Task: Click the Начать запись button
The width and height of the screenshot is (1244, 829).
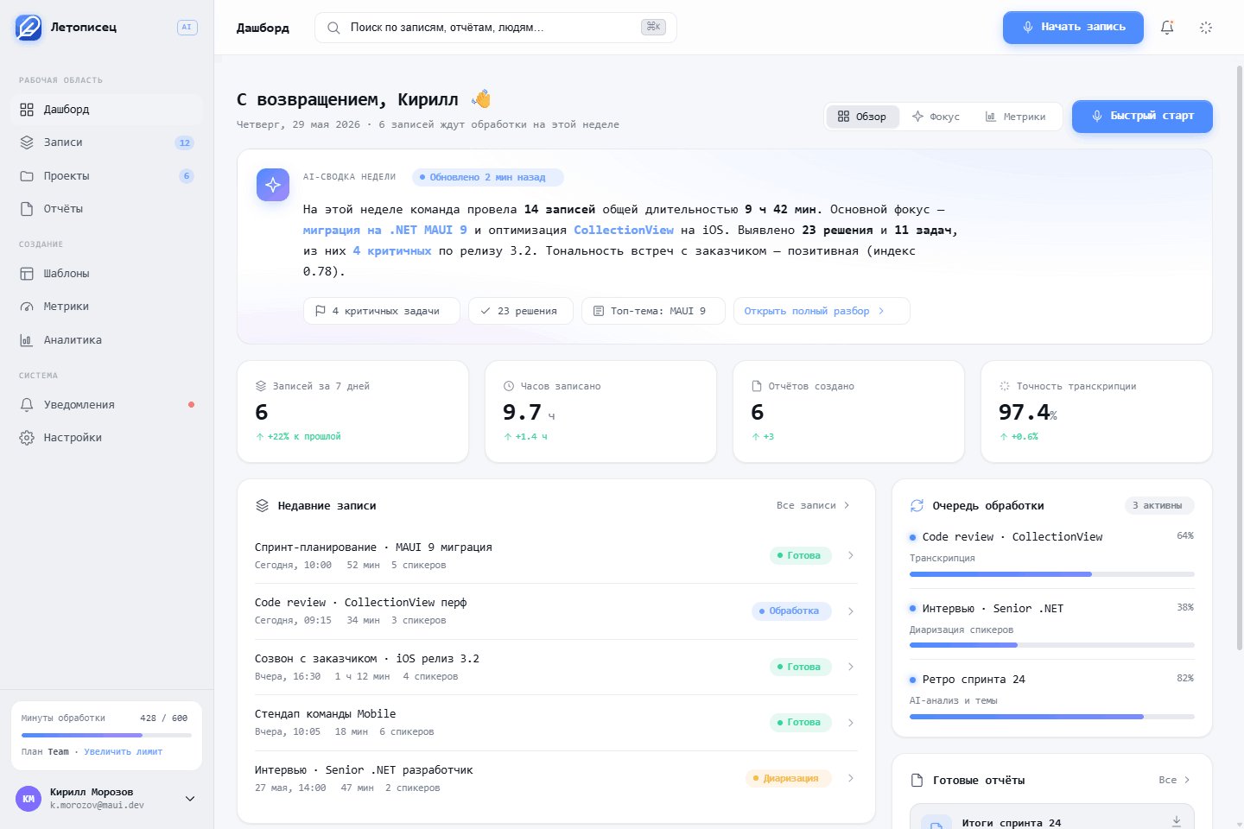Action: (1073, 28)
